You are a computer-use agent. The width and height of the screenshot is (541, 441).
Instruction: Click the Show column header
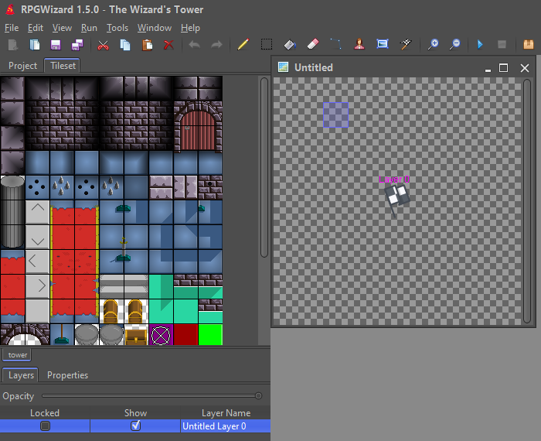tap(135, 413)
